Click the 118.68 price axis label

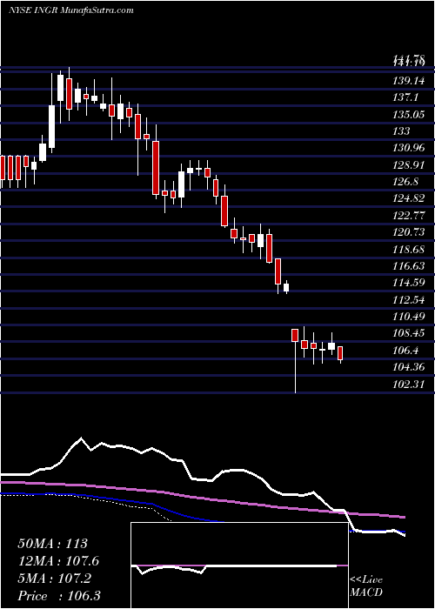pyautogui.click(x=408, y=250)
